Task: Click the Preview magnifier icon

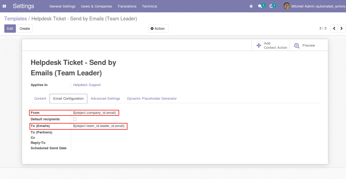Action: pos(297,46)
